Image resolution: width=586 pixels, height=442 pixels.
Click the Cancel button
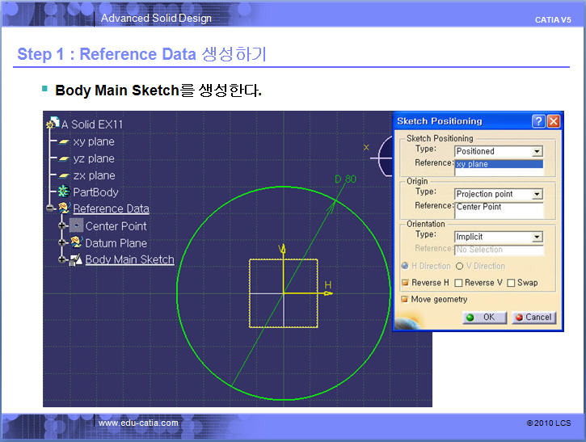pyautogui.click(x=533, y=318)
